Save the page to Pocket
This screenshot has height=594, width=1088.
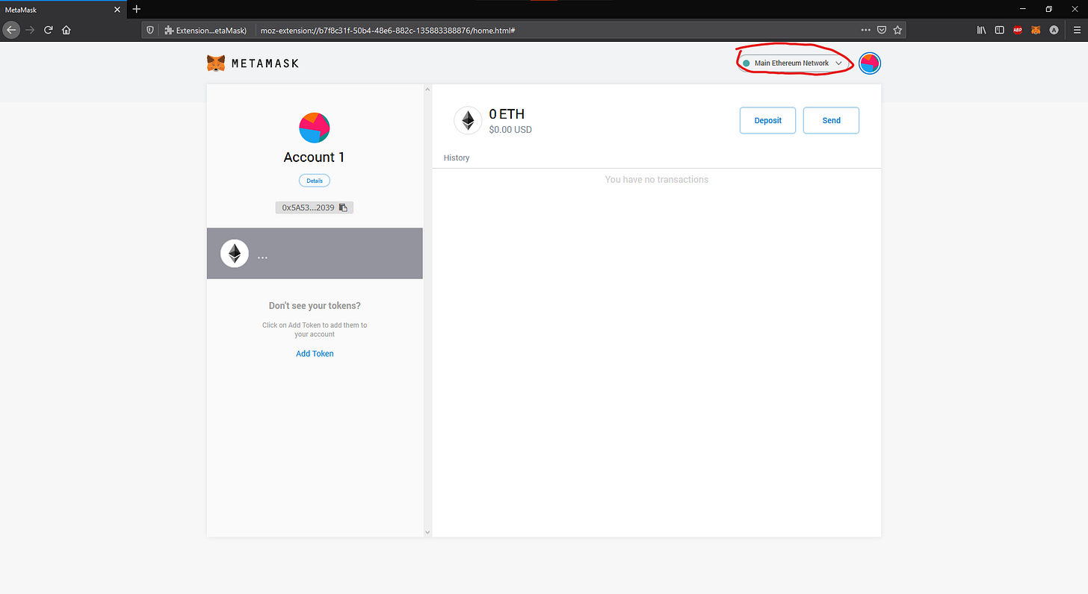click(882, 31)
